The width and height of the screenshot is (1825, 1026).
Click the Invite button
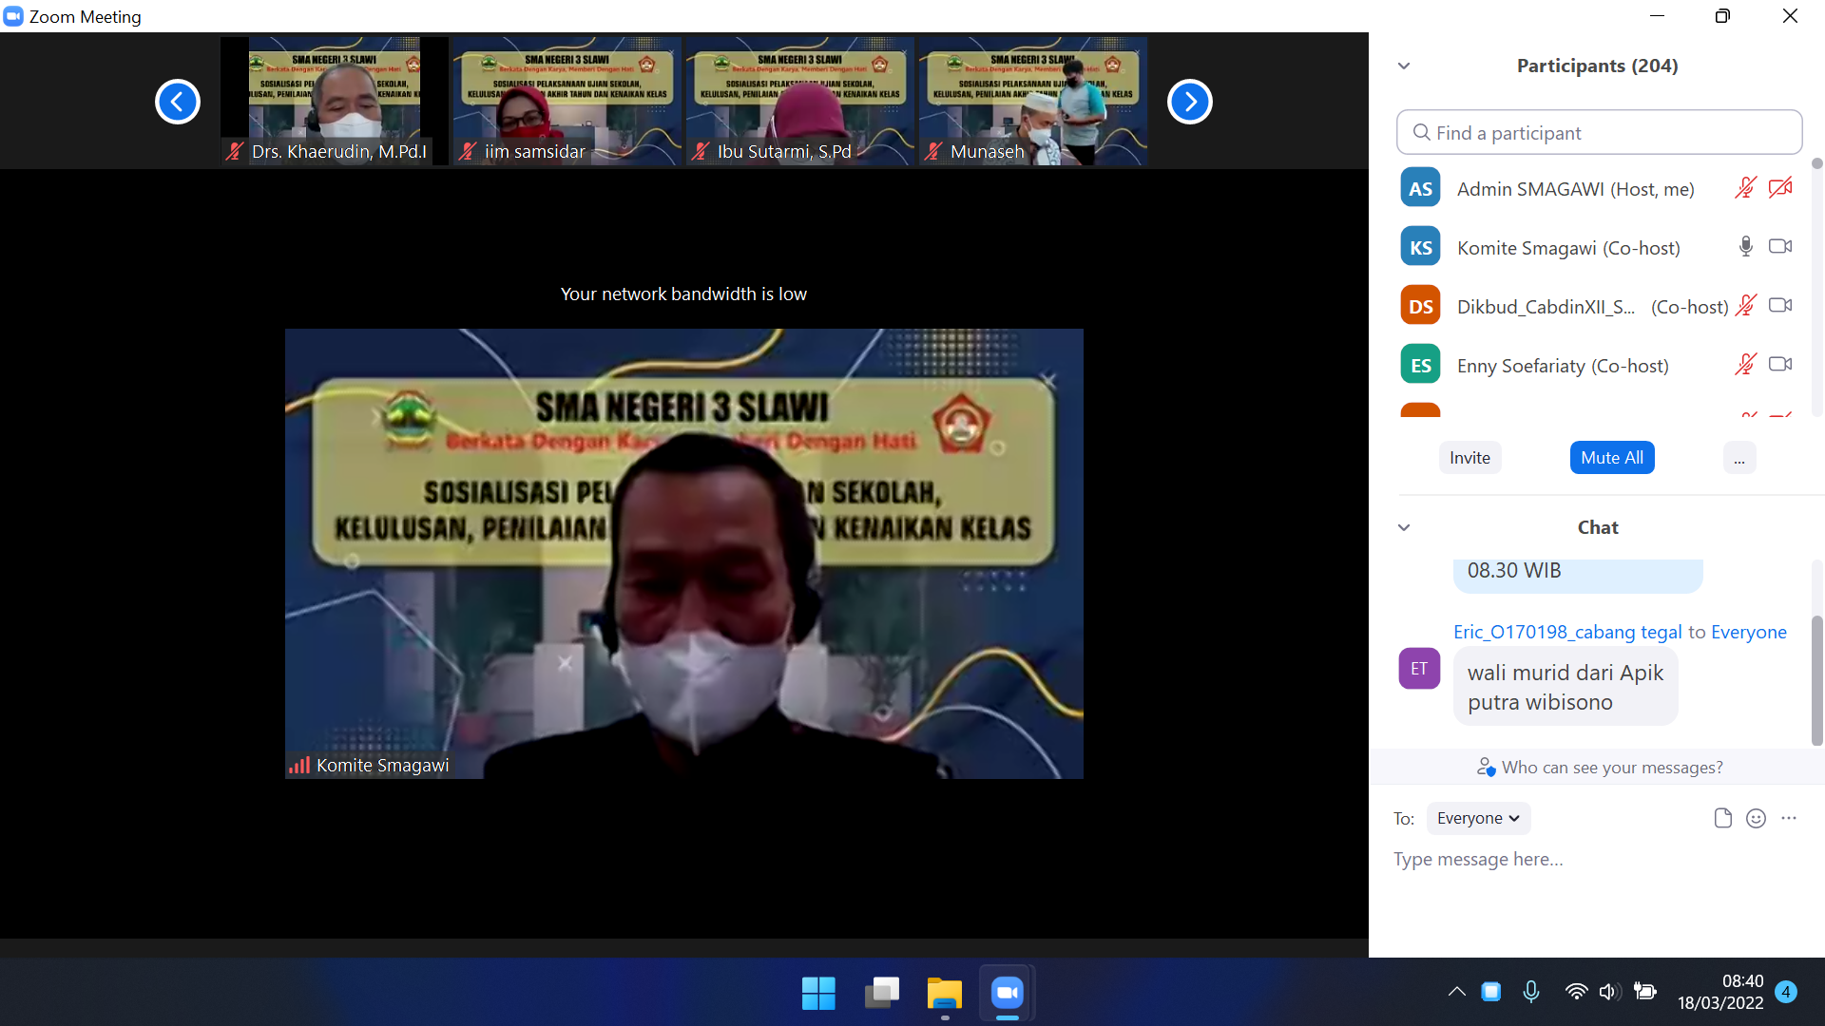coord(1470,458)
